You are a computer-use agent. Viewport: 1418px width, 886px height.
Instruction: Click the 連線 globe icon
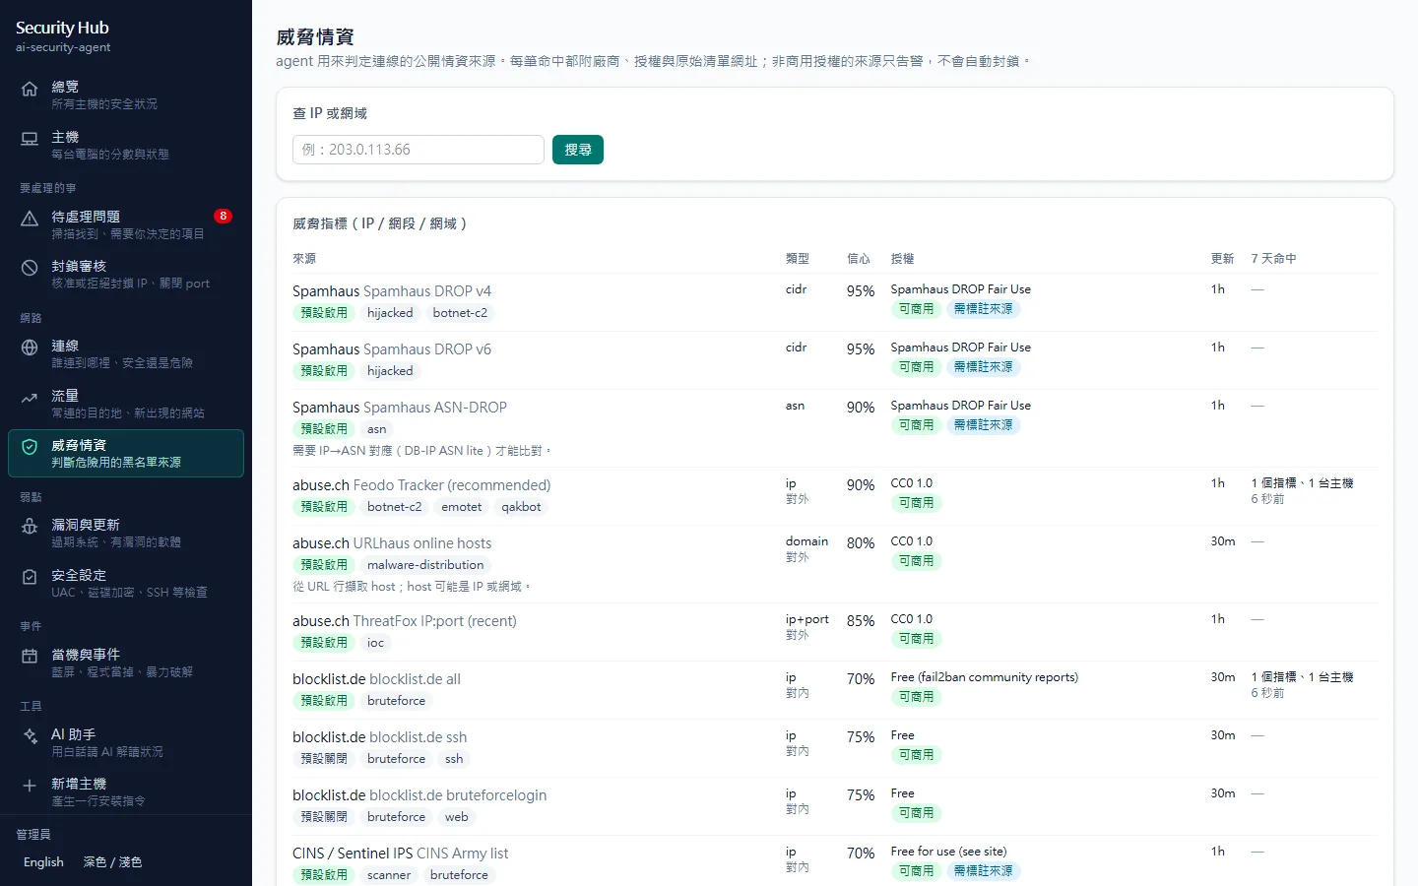click(x=30, y=348)
